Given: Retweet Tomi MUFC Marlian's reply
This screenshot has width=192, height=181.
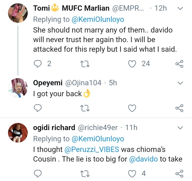Looking at the screenshot, I should coord(85,64).
